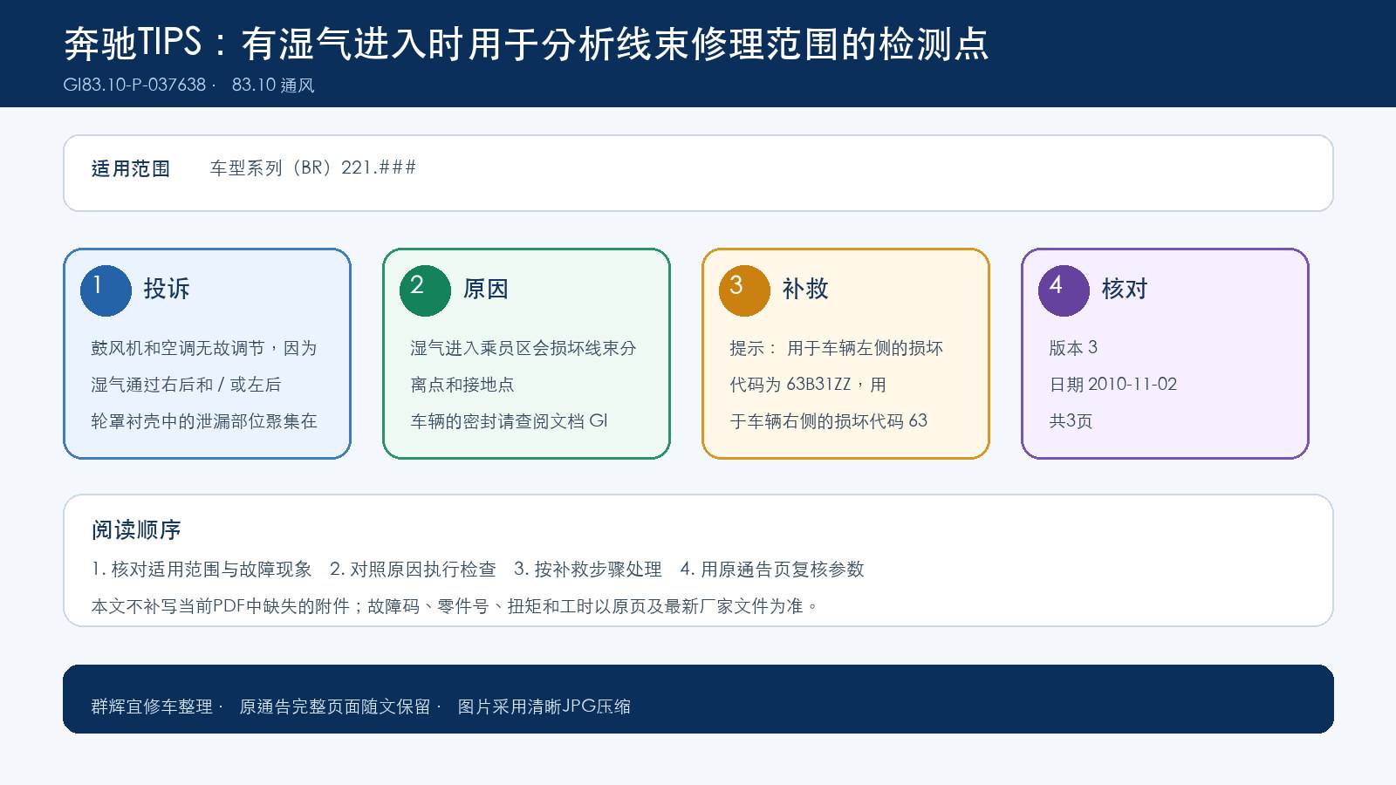1396x785 pixels.
Task: Click the line 代码为 63B31ZZ，用
Action: point(808,385)
